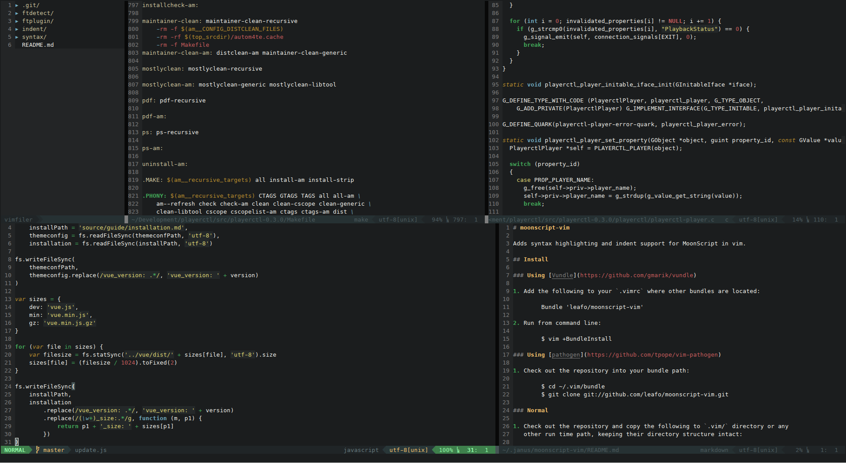Screen dimensions: 846x463
Task: Click line number 797 in the Makefile gutter
Action: pos(133,5)
